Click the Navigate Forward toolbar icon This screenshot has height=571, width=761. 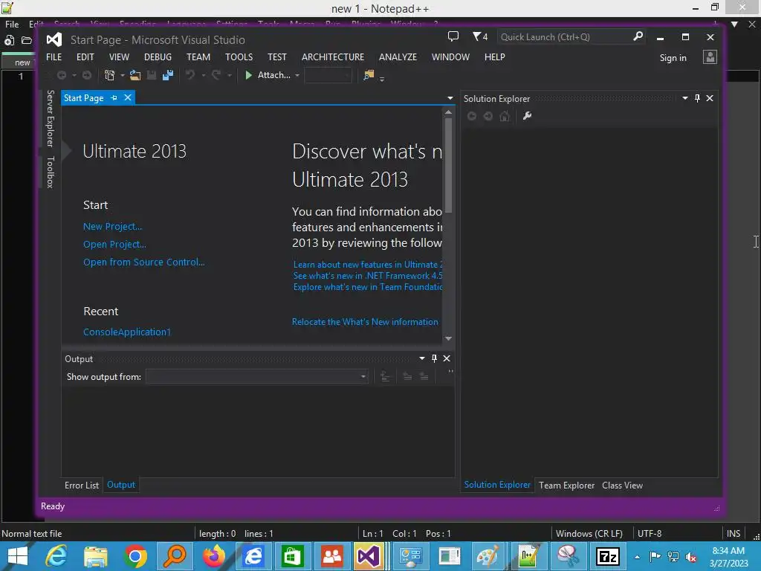[87, 75]
